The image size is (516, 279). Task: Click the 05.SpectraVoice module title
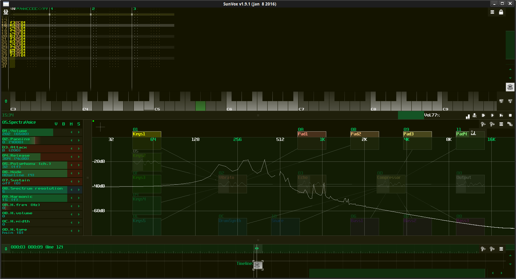point(19,122)
